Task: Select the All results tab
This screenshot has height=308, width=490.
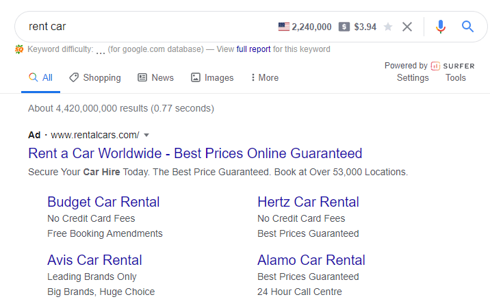Action: pyautogui.click(x=40, y=77)
